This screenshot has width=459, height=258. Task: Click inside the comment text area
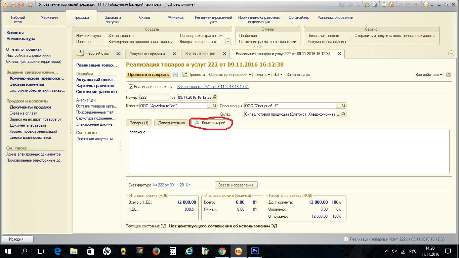click(289, 151)
